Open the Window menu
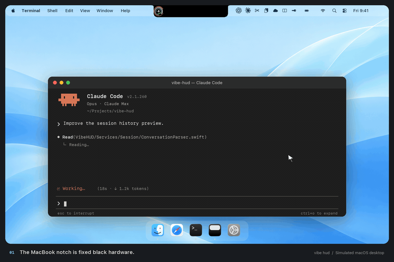The image size is (394, 262). 105,10
